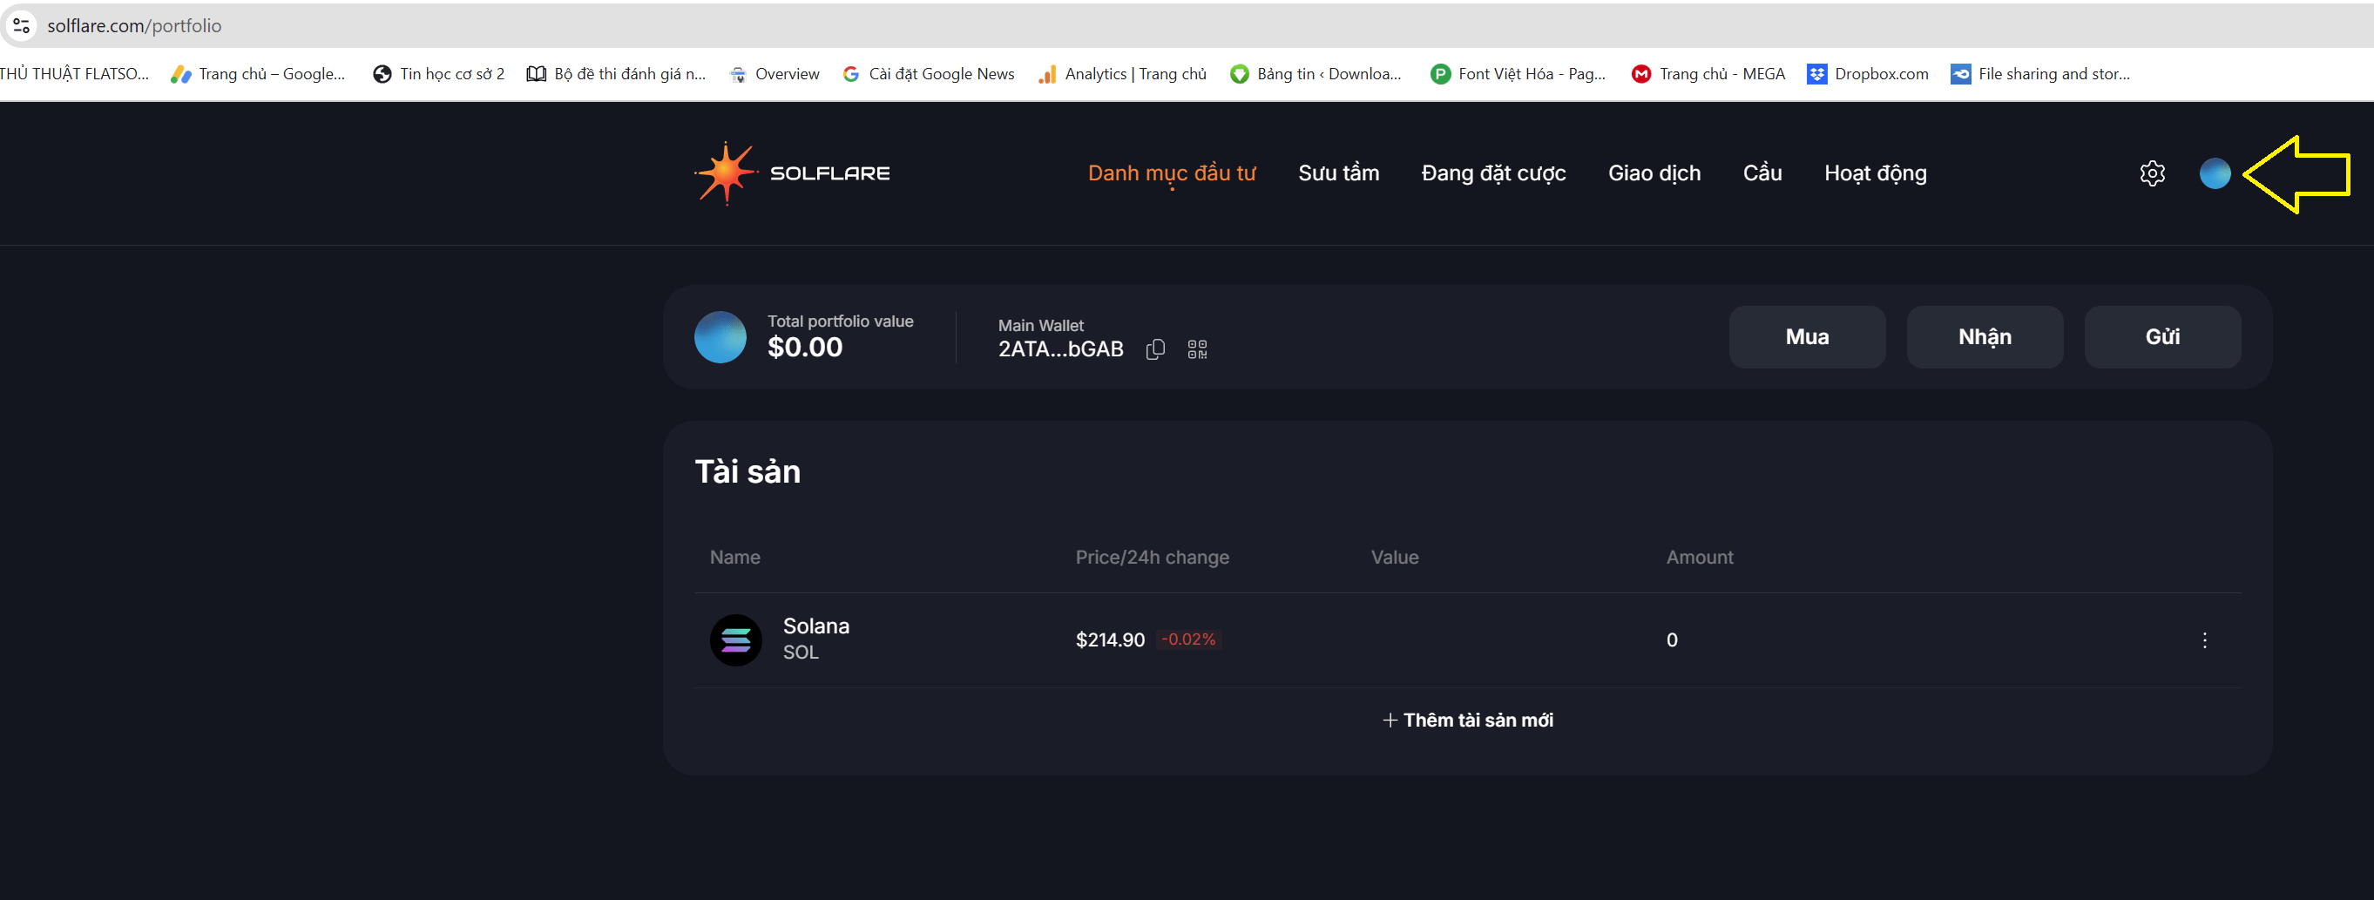Click the Nhận button
Screen dimensions: 2374x900
(x=1985, y=337)
